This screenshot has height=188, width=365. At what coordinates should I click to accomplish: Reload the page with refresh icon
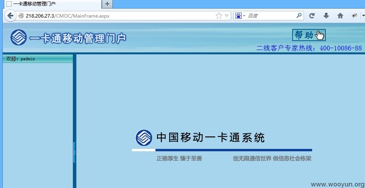pos(312,16)
